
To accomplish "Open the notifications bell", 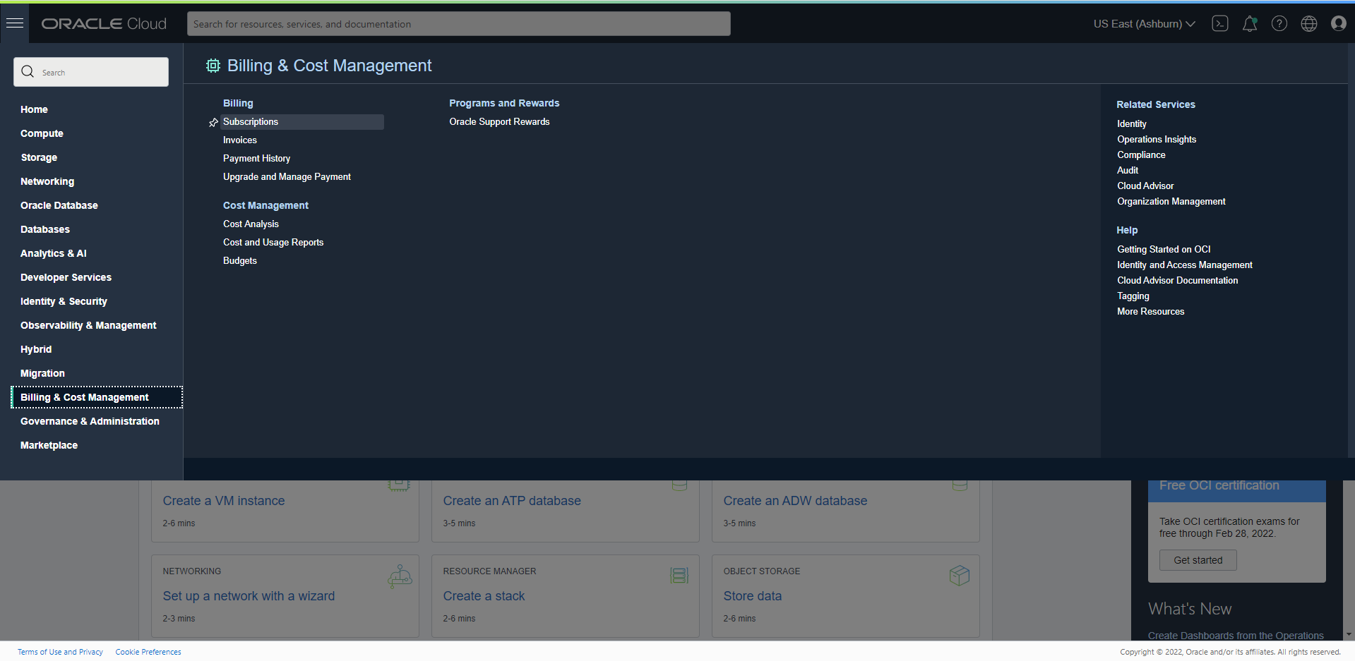I will point(1250,23).
